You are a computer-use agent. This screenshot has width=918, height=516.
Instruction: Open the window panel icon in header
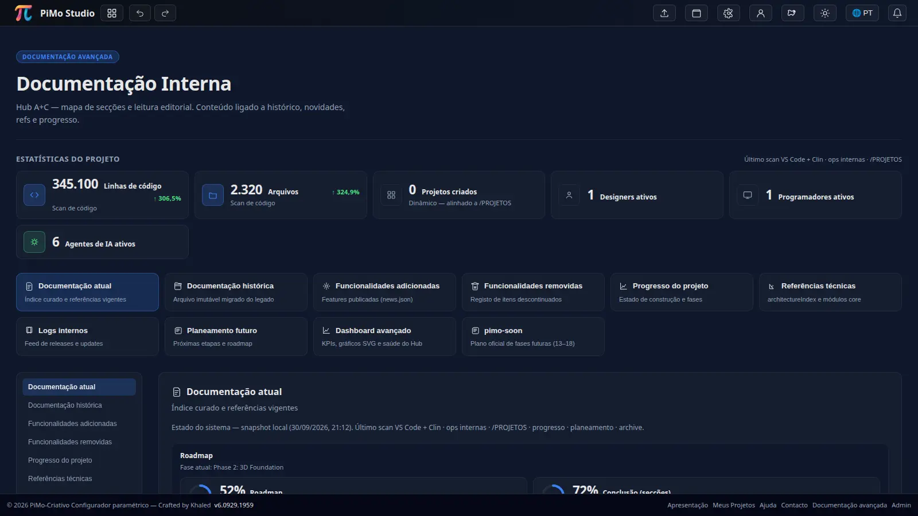[x=697, y=13]
